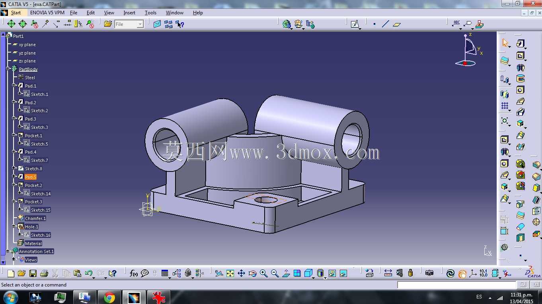The height and width of the screenshot is (304, 542).
Task: Open the Design Table icon
Action: 165,273
